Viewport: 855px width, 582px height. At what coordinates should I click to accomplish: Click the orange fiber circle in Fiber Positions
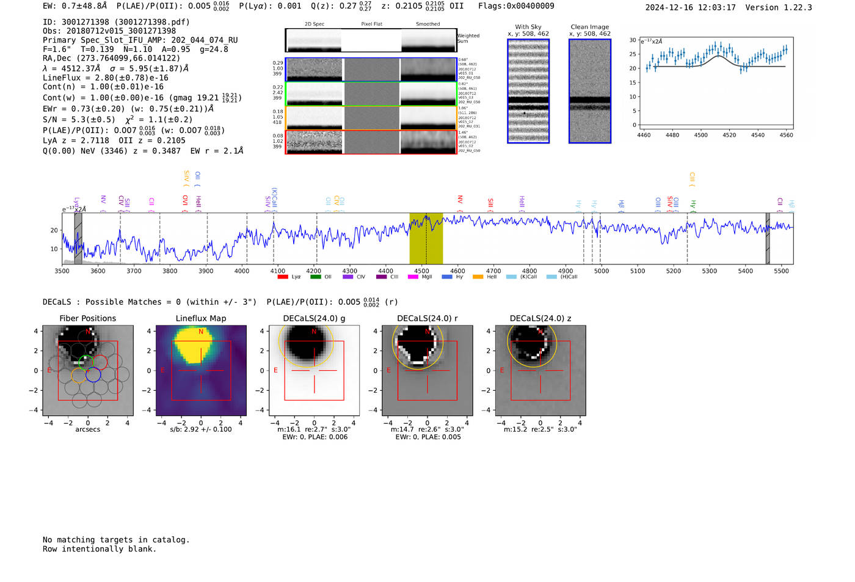pos(79,375)
